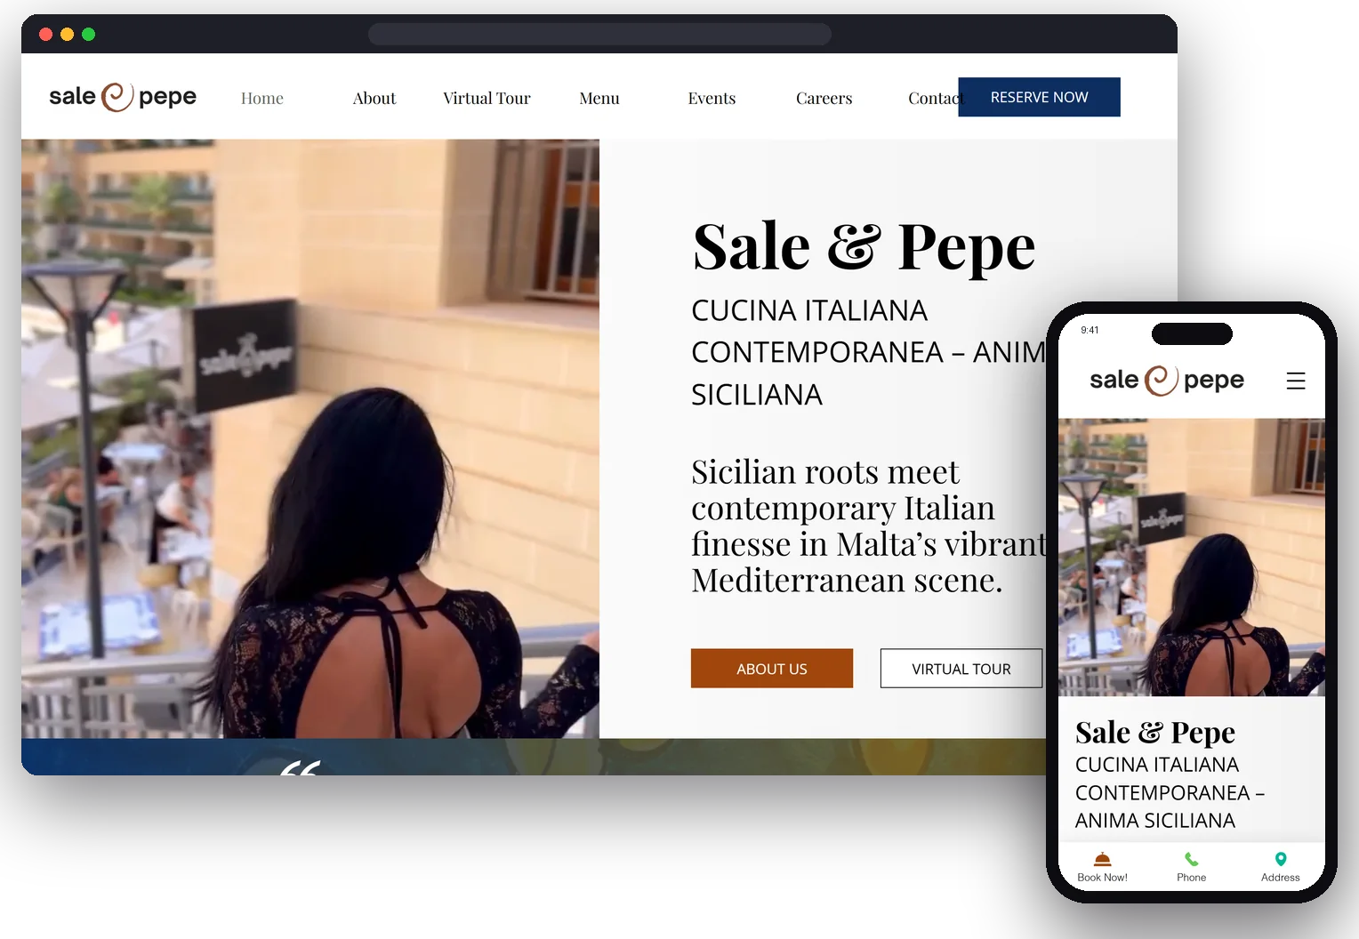Viewport: 1359px width, 939px height.
Task: Click the green maximize window dot
Action: pos(89,35)
